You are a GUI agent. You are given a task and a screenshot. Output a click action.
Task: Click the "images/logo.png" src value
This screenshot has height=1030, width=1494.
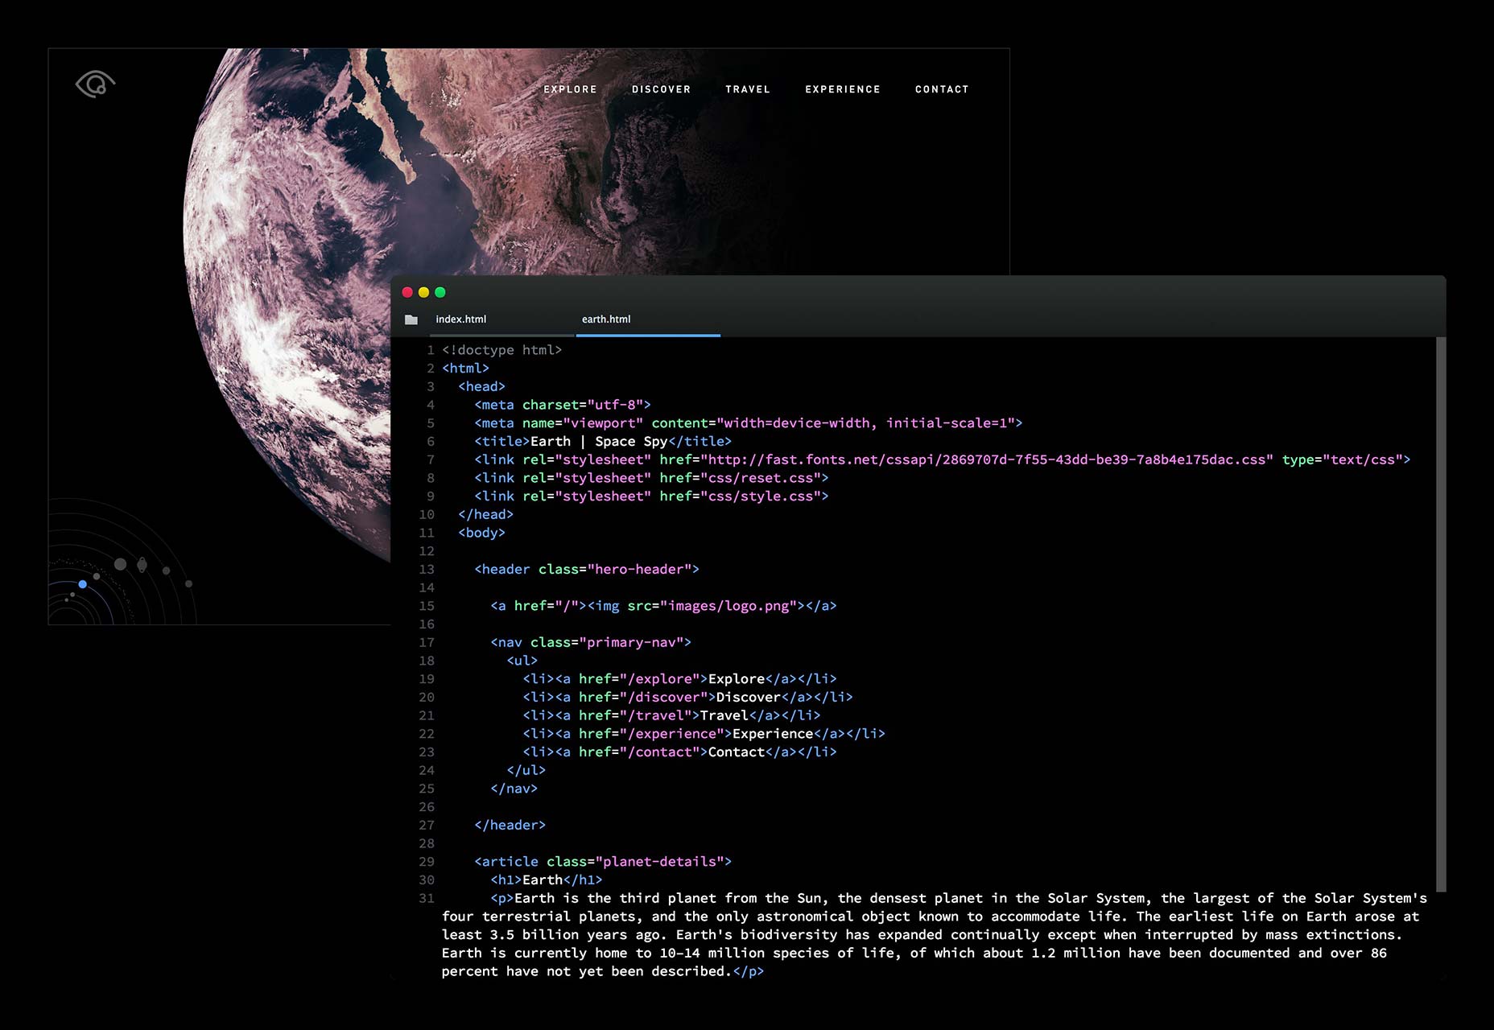point(728,606)
